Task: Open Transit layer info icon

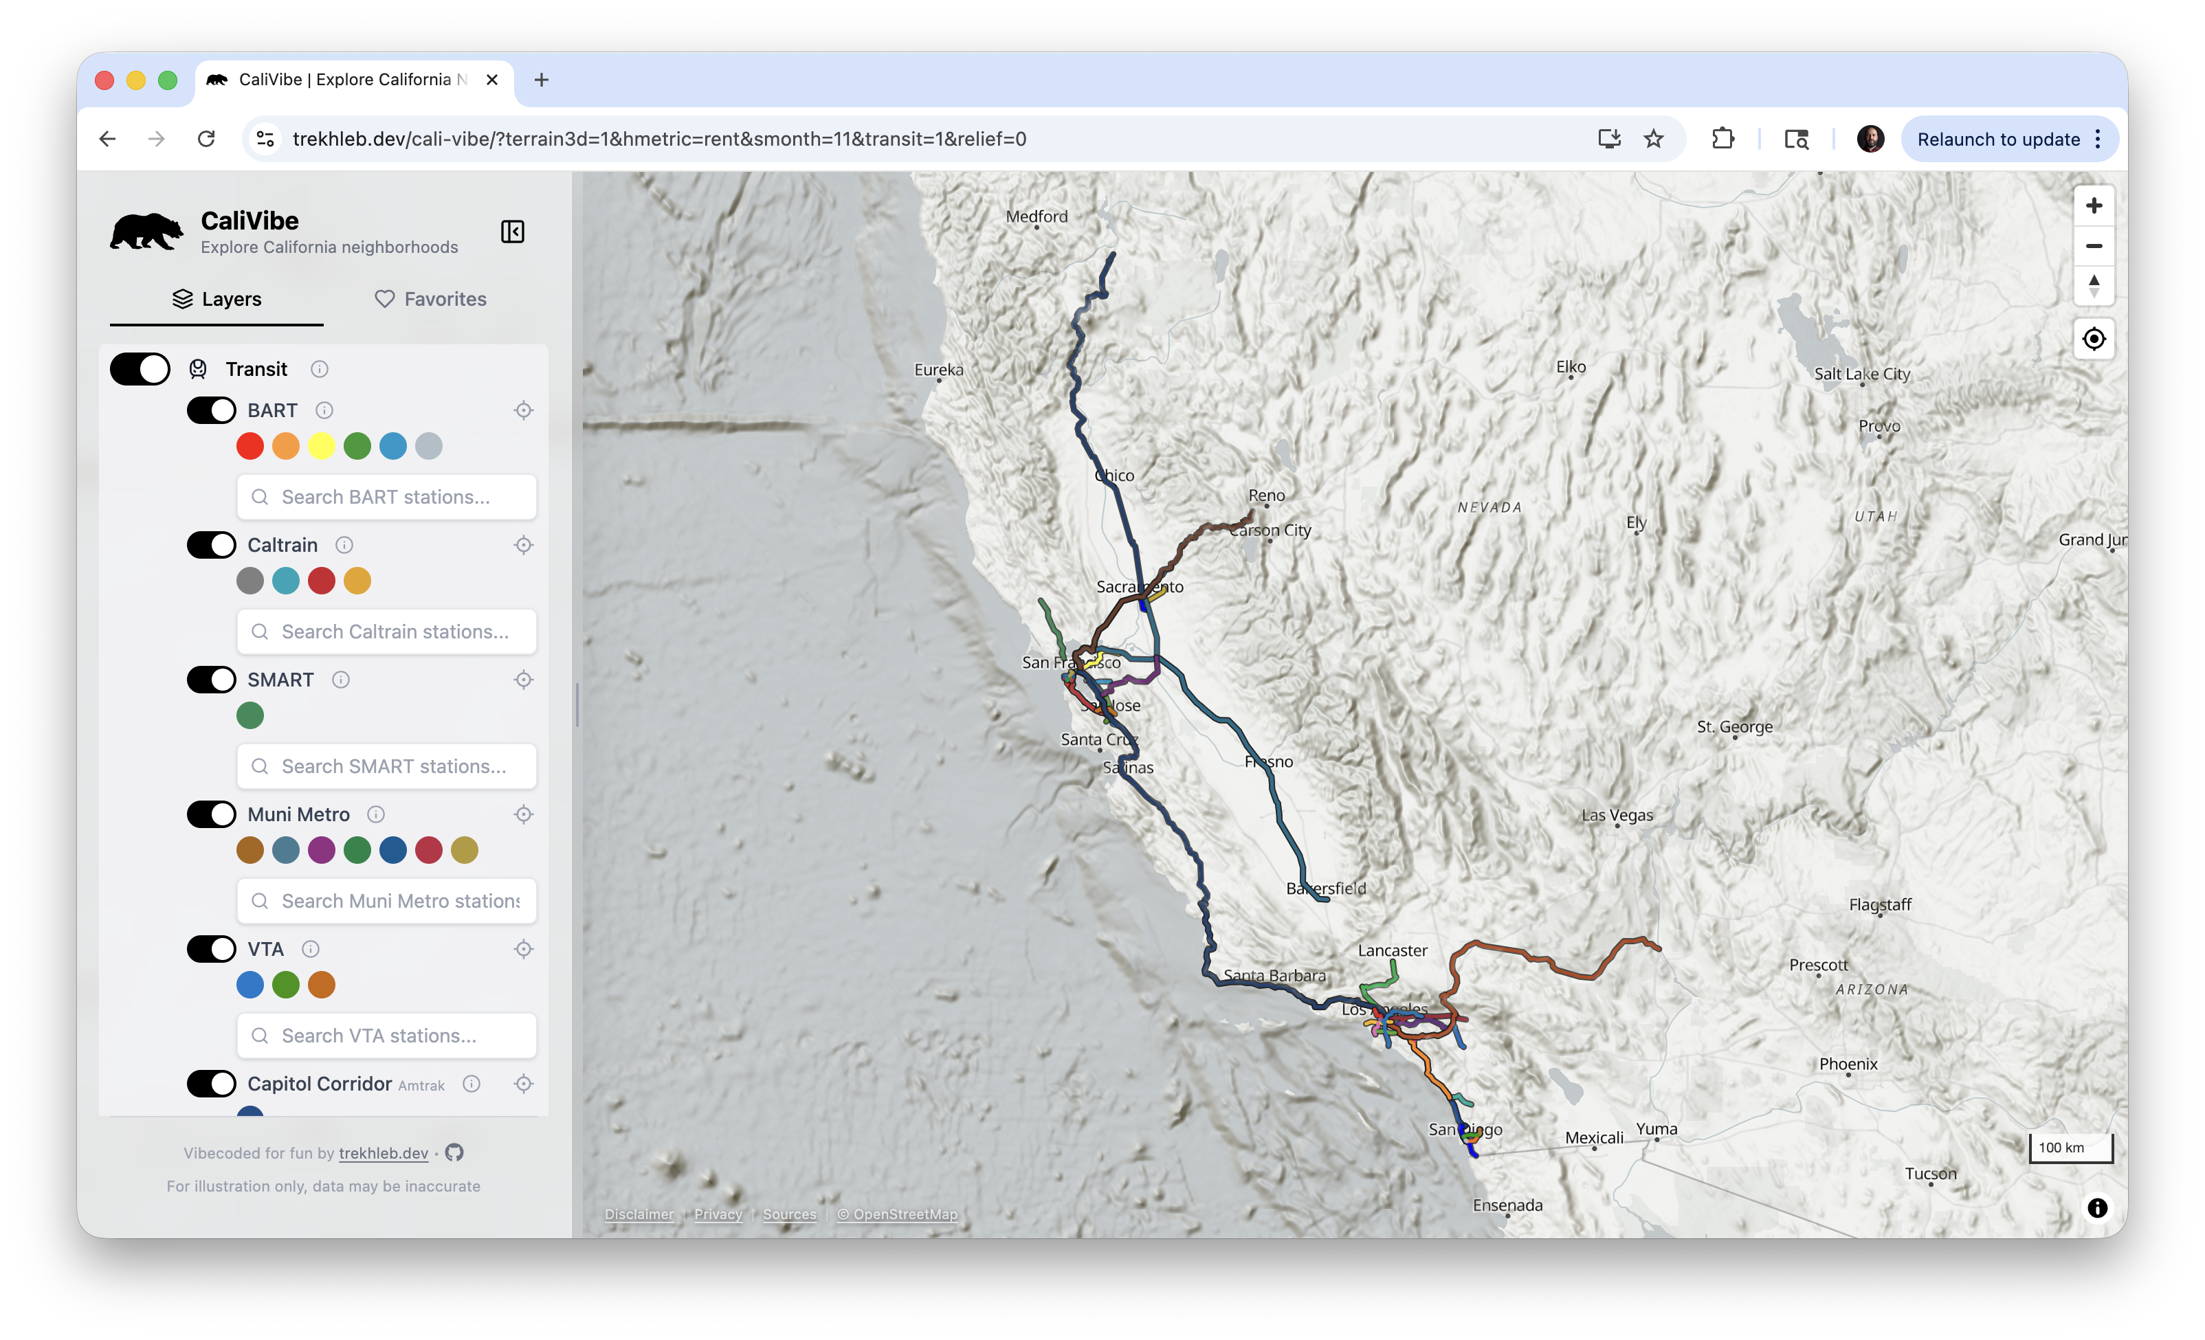Action: point(320,370)
